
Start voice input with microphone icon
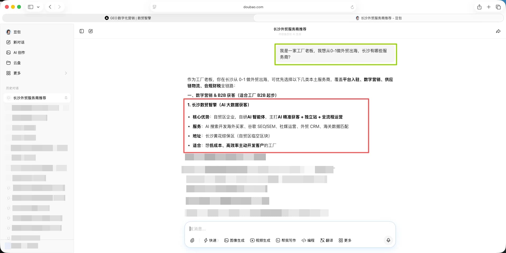pos(388,240)
